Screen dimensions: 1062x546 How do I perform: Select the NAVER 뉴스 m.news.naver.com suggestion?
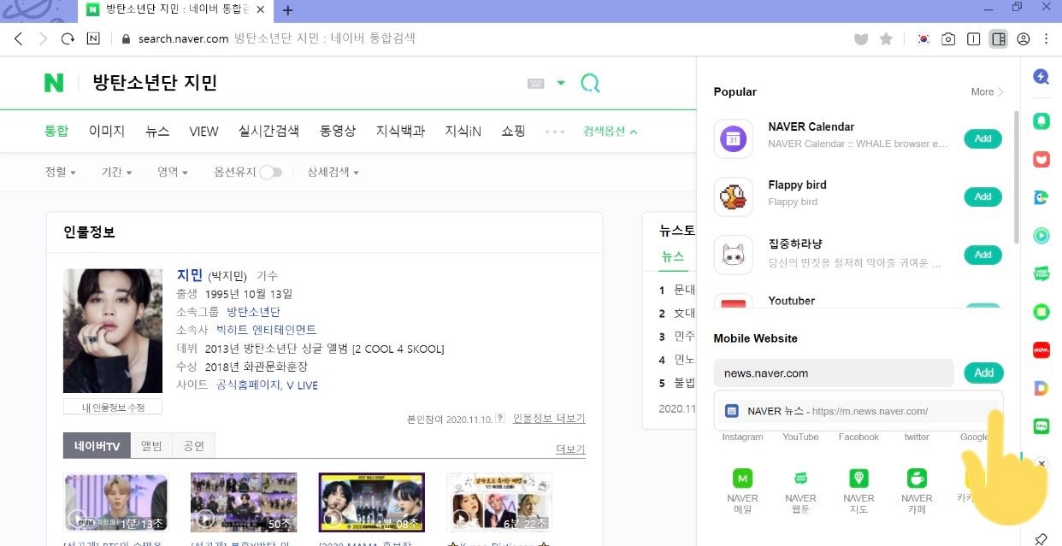click(x=858, y=411)
